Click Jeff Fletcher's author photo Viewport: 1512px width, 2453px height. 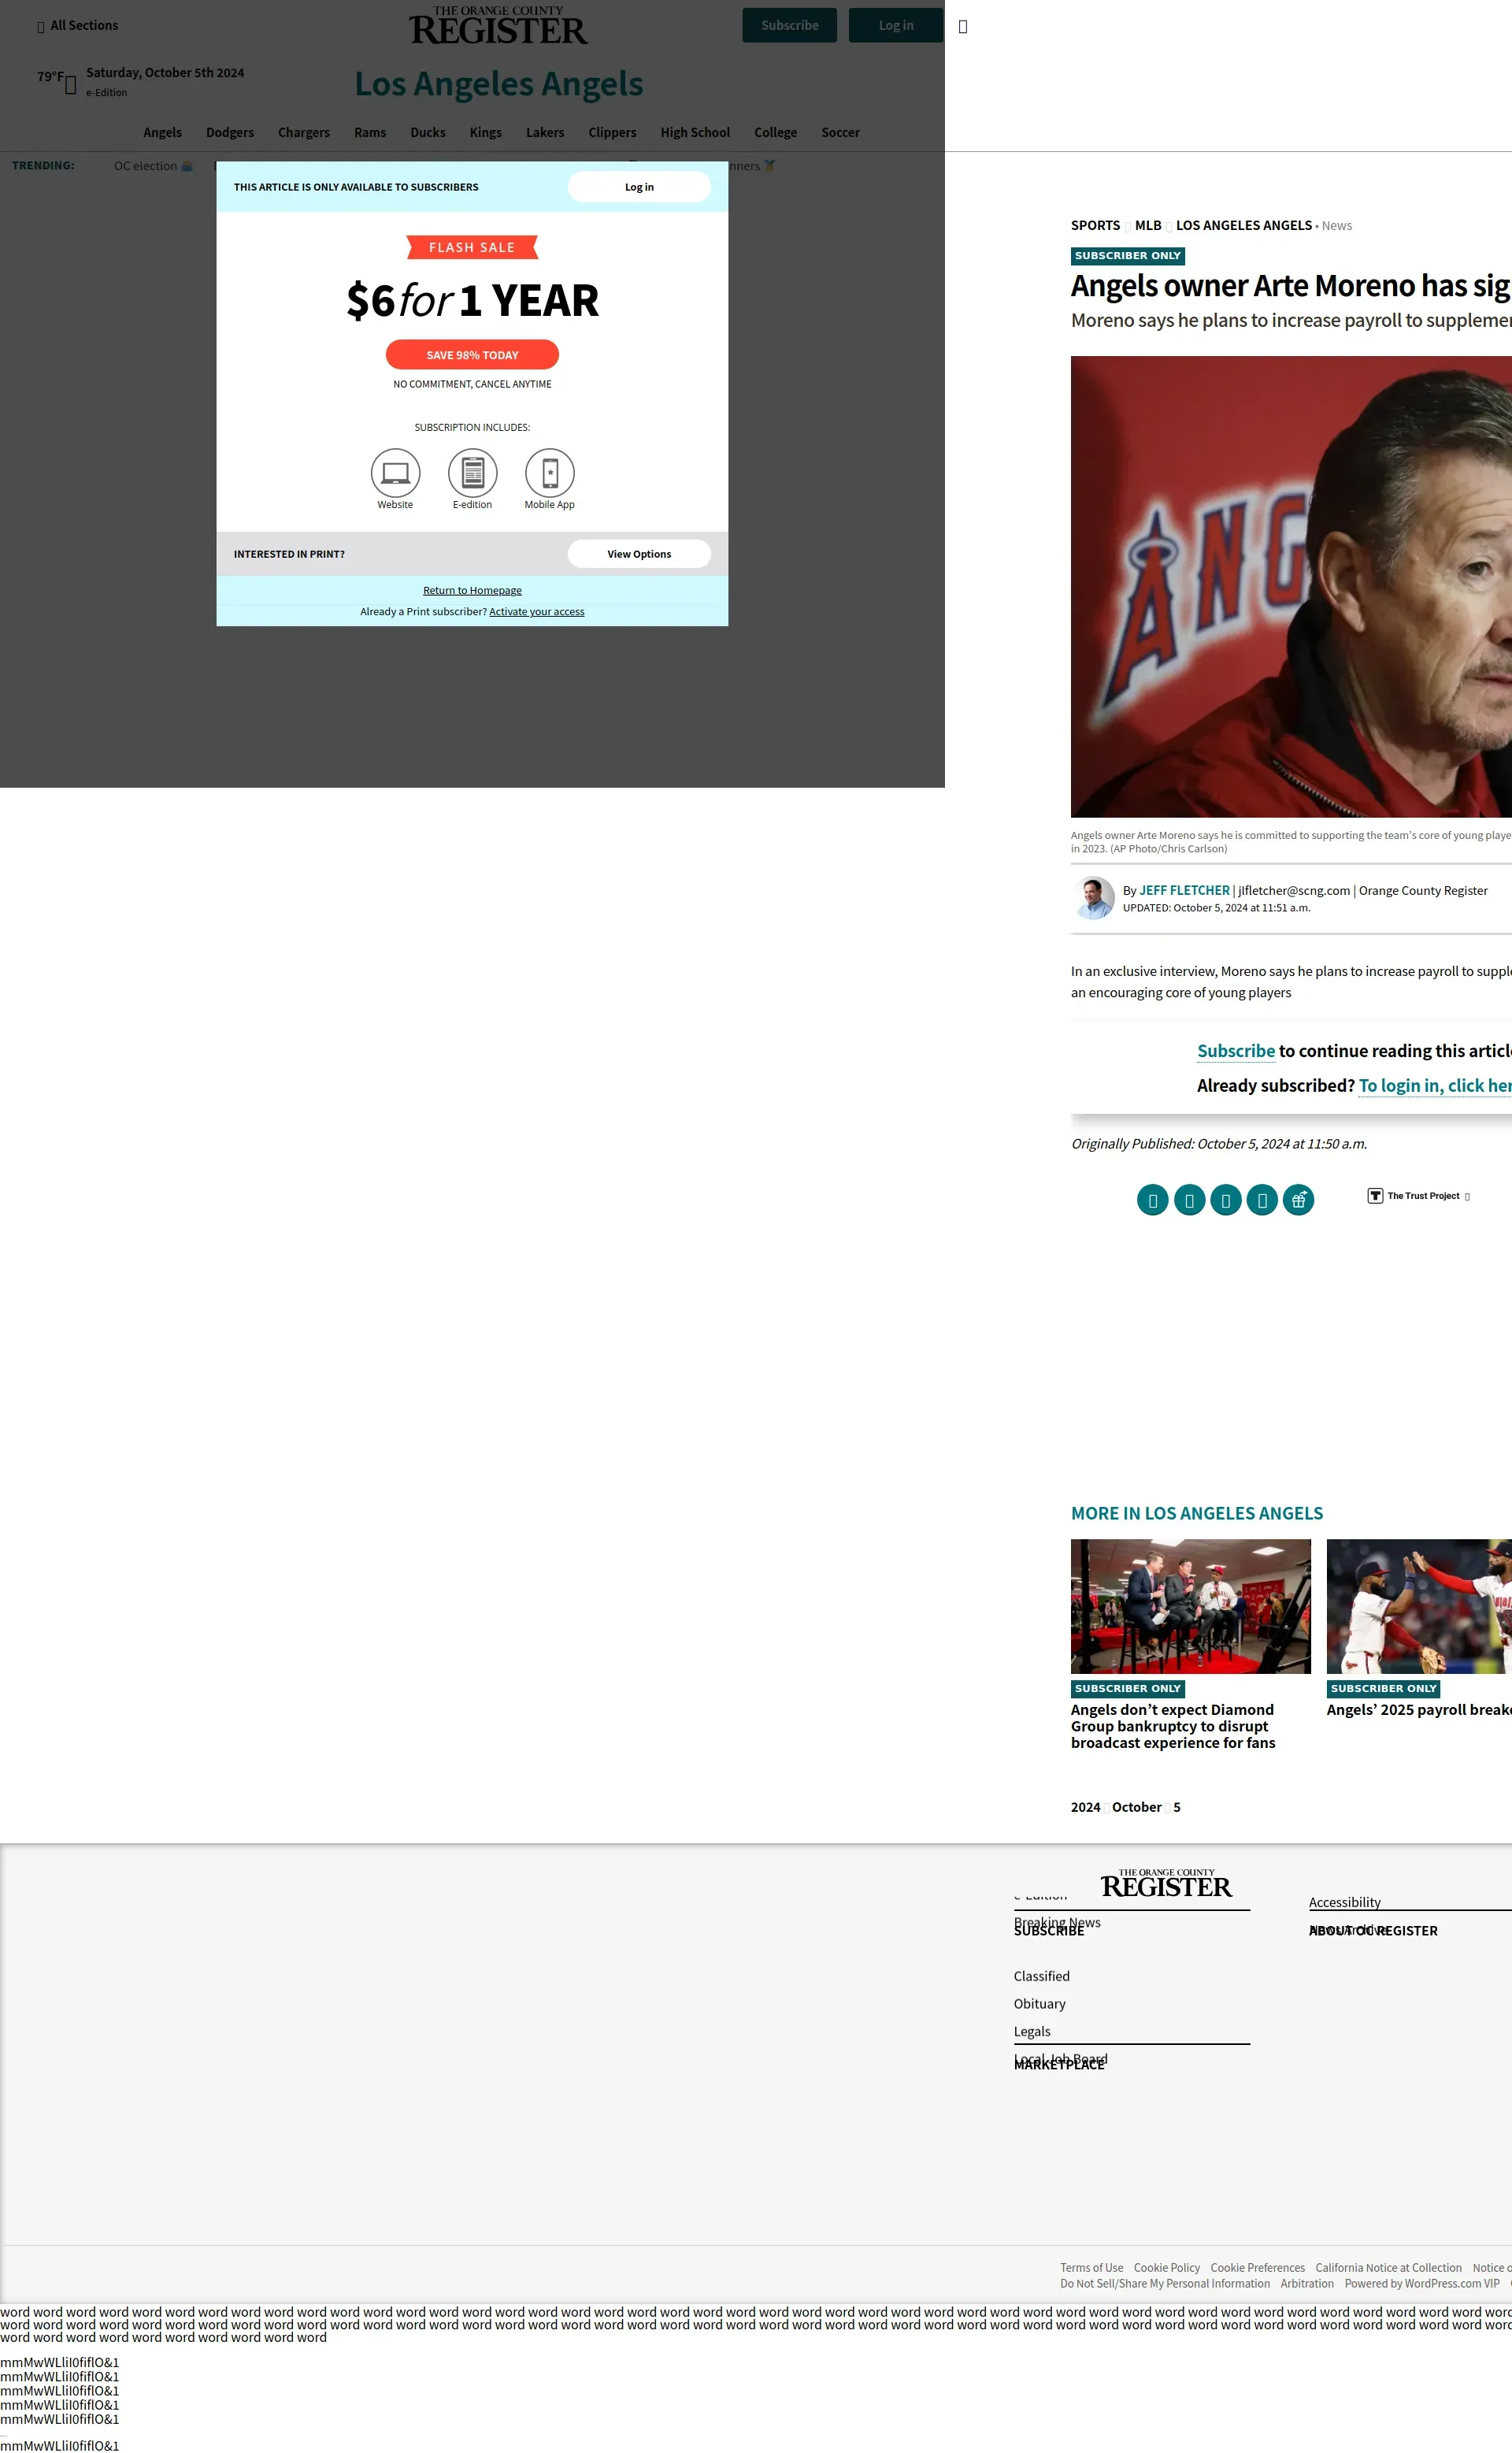coord(1093,898)
